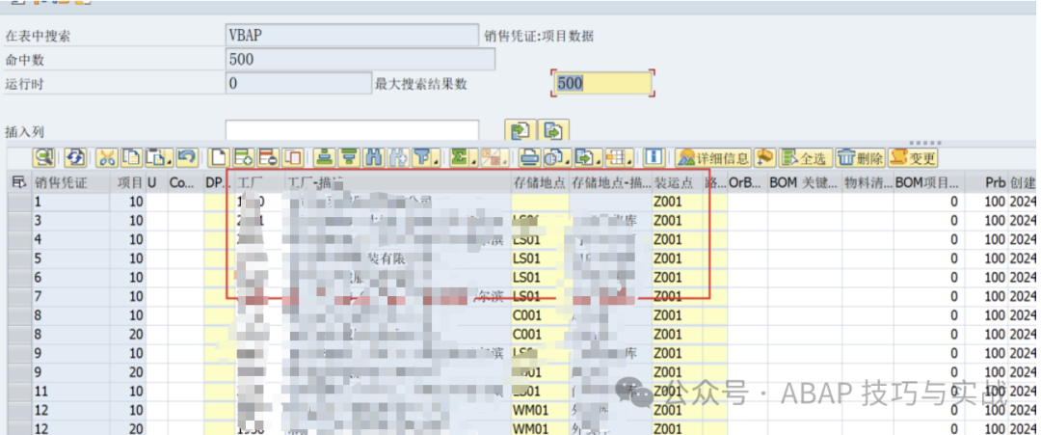Open the Details magnifier icon in grid toolbar
The image size is (1041, 435).
click(x=43, y=157)
